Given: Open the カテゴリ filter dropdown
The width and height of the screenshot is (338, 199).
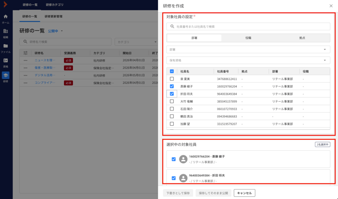Looking at the screenshot, I should [x=136, y=42].
